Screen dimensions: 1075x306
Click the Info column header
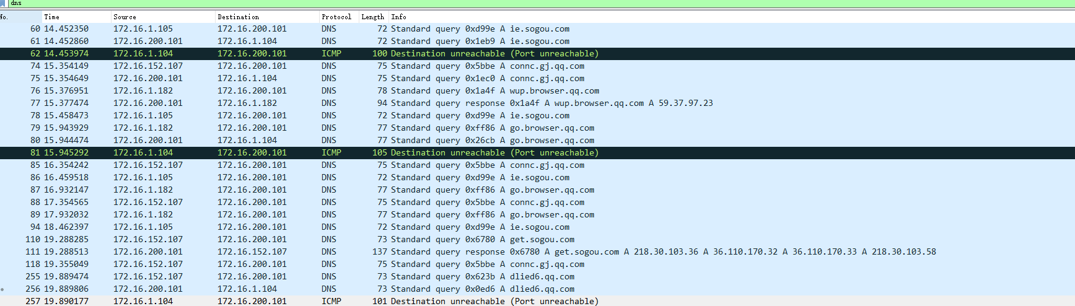pyautogui.click(x=732, y=17)
